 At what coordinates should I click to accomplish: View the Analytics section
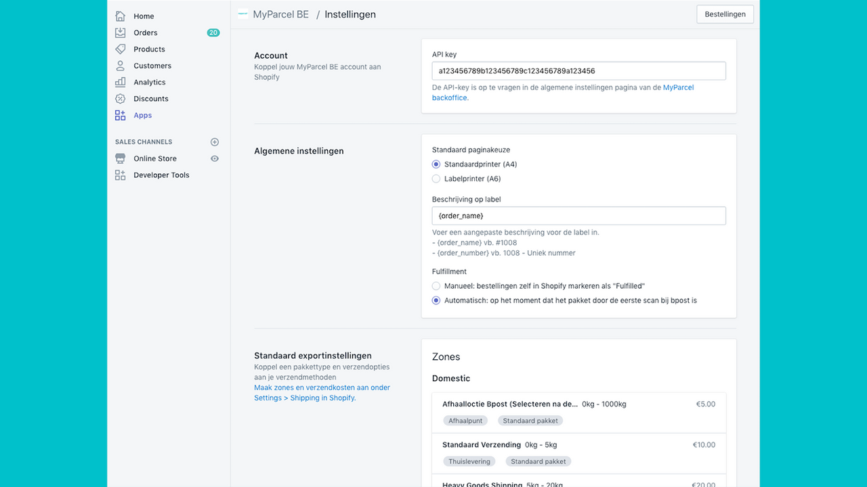tap(149, 82)
